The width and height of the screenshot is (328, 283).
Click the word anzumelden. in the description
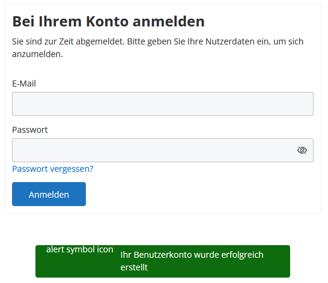[37, 54]
